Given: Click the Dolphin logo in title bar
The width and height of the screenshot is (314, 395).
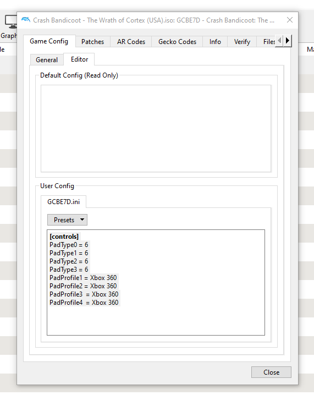Looking at the screenshot, I should click(x=26, y=20).
